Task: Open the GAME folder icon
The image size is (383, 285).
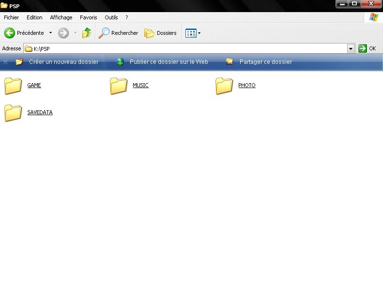Action: (x=14, y=86)
